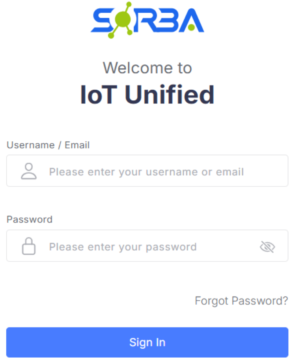Focus the password input field

(150, 247)
